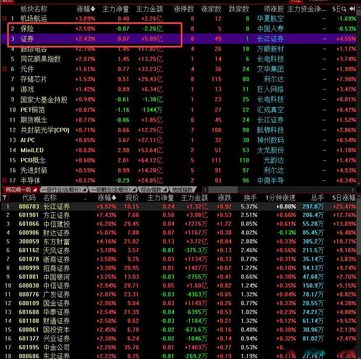Click the search magnifier icon in header
This screenshot has width=361, height=359.
coord(344,9)
